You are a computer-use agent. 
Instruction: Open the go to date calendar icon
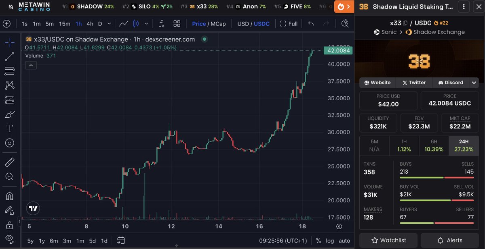121,241
